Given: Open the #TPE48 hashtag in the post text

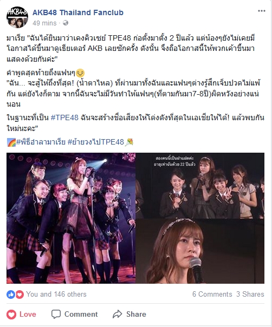Looking at the screenshot, I should 64,117.
